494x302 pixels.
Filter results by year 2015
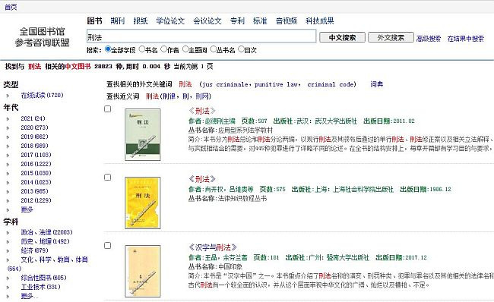36,173
